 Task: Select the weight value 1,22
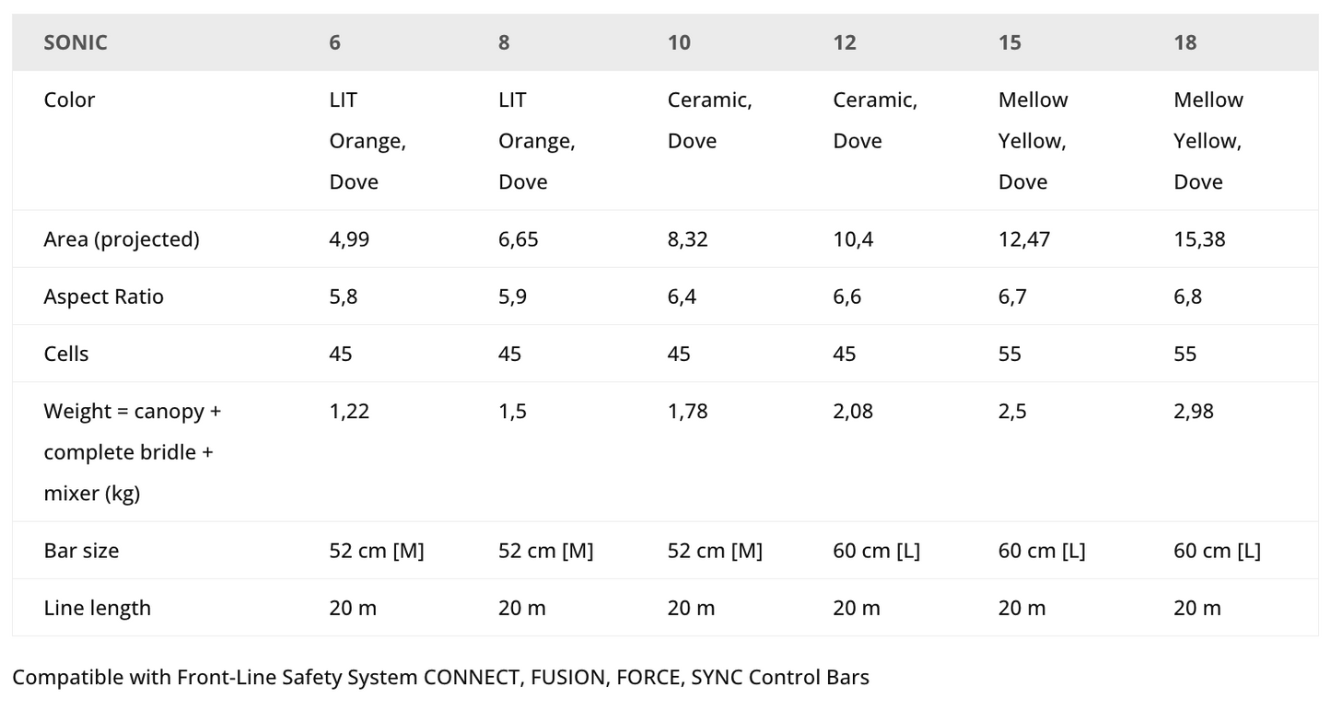click(x=349, y=411)
